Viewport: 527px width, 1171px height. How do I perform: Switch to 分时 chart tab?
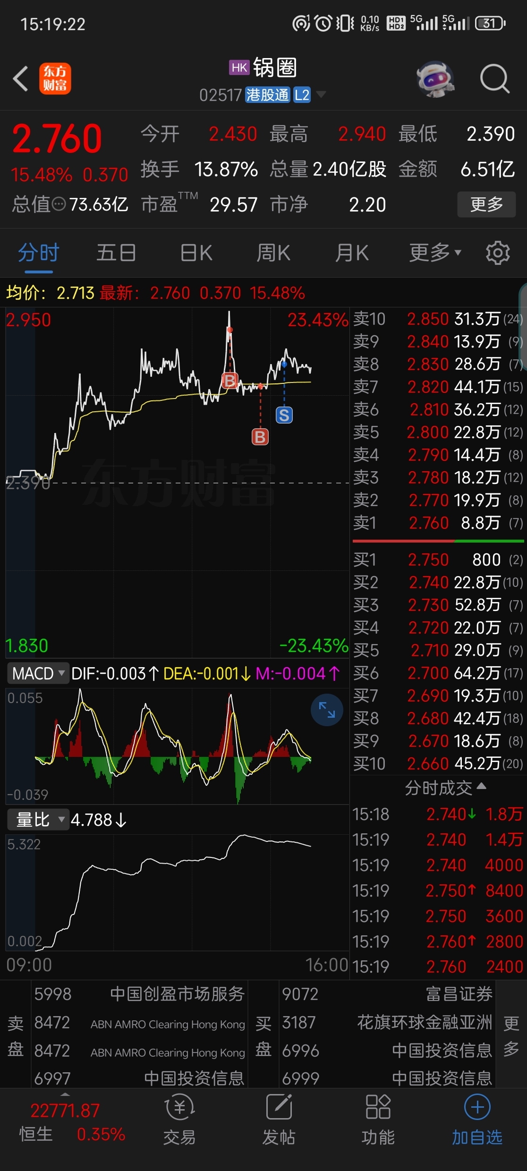coord(39,253)
